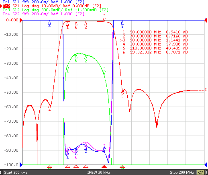This screenshot has height=175, width=208.
Task: Click the red reference level arrow at 0.000
Action: [21, 21]
